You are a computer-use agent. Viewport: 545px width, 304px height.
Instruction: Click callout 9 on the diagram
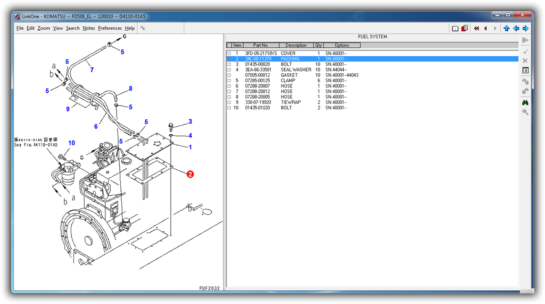pyautogui.click(x=68, y=109)
